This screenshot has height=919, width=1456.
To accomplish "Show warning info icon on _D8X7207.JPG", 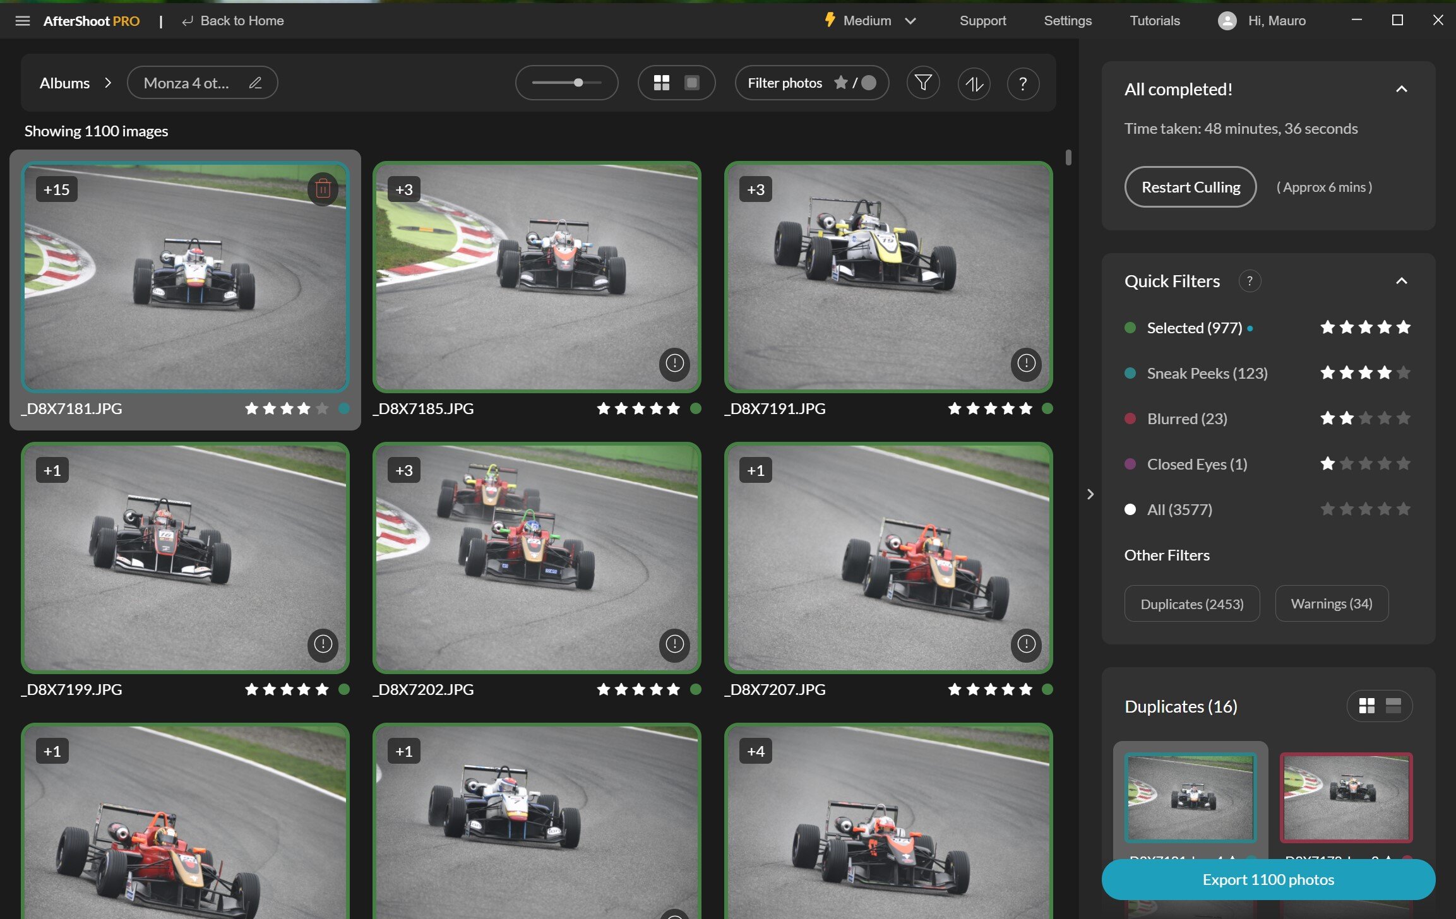I will [x=1026, y=644].
